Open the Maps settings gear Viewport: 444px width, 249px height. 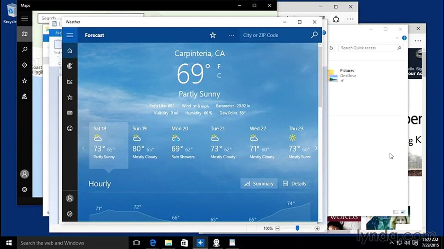(24, 190)
